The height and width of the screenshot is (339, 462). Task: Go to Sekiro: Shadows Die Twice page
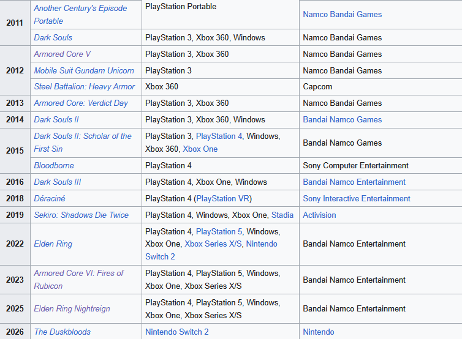[81, 215]
